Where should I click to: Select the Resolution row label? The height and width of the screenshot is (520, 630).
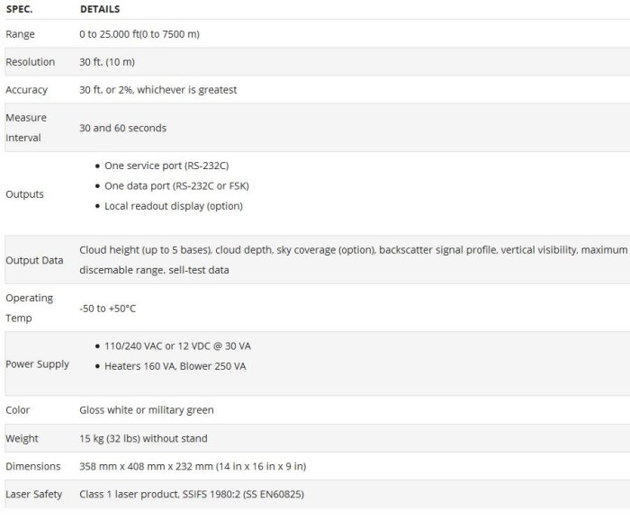[30, 62]
